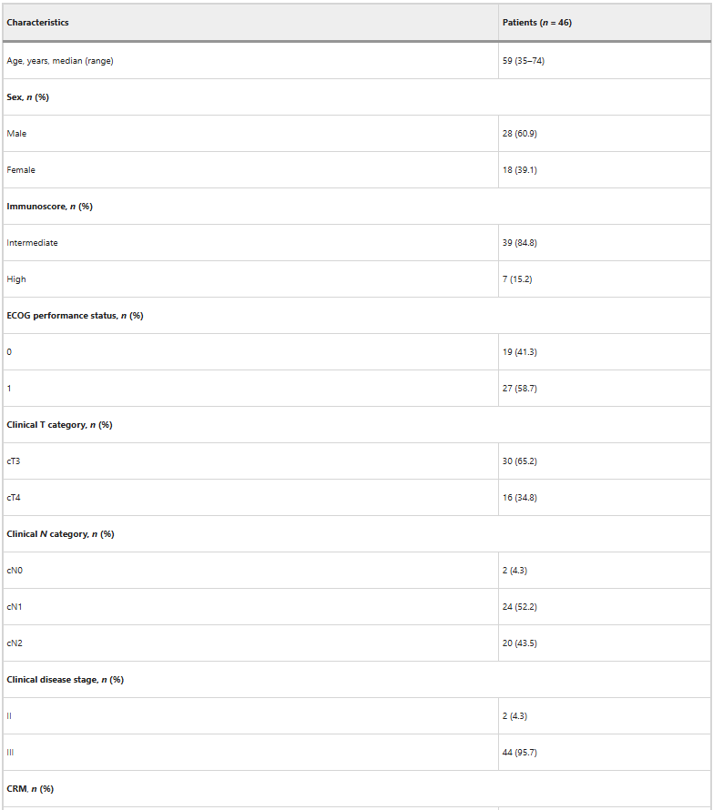
Task: Select the cT4 value 16 (34.8)
Action: pyautogui.click(x=520, y=498)
